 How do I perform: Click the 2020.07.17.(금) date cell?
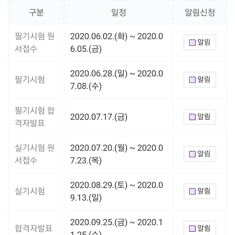coord(99,117)
